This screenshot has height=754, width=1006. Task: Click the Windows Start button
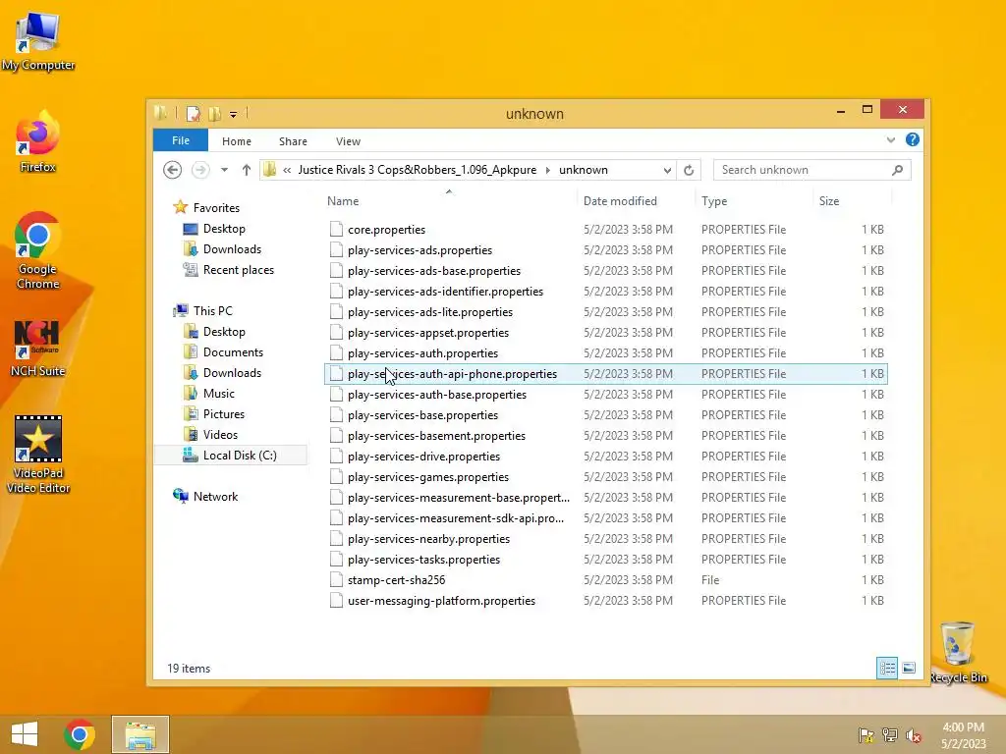(25, 734)
